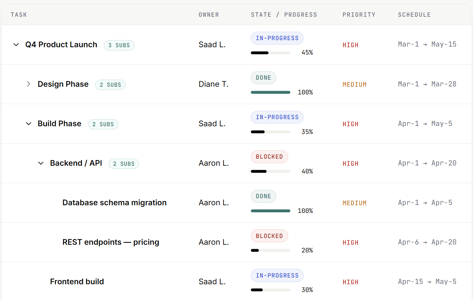Collapse the Backend / API row
Image resolution: width=473 pixels, height=300 pixels.
[x=41, y=163]
